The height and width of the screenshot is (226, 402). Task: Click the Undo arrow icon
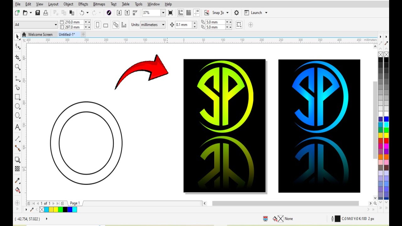(82, 13)
